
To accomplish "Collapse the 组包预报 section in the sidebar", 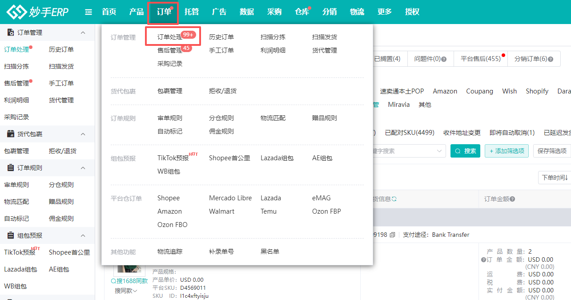I will (x=83, y=235).
